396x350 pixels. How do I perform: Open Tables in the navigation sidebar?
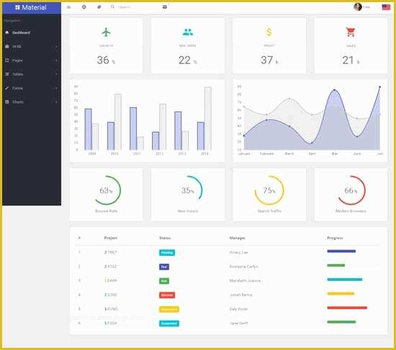32,74
